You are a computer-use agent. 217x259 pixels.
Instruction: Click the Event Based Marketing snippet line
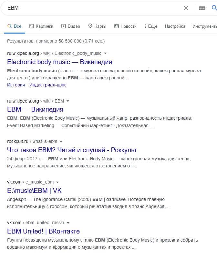(x=80, y=125)
